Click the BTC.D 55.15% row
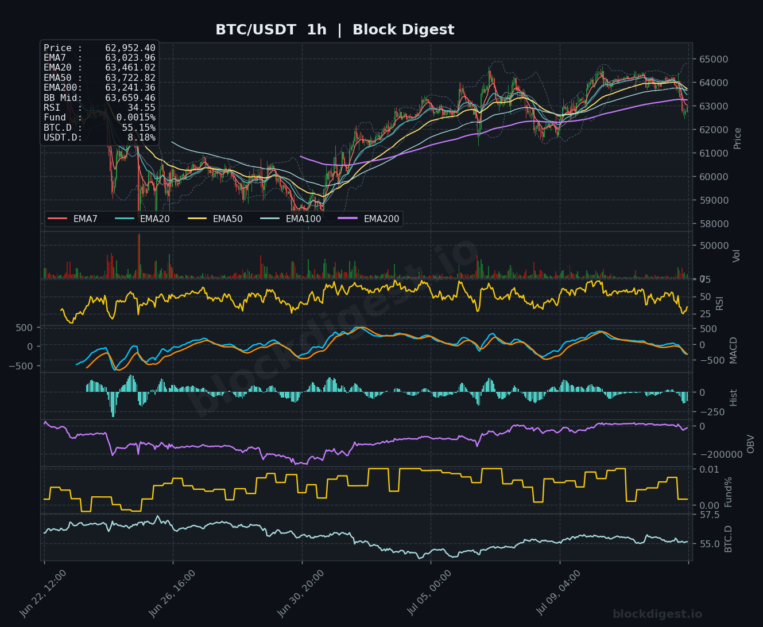Screen dimensions: 763x627 (99, 127)
